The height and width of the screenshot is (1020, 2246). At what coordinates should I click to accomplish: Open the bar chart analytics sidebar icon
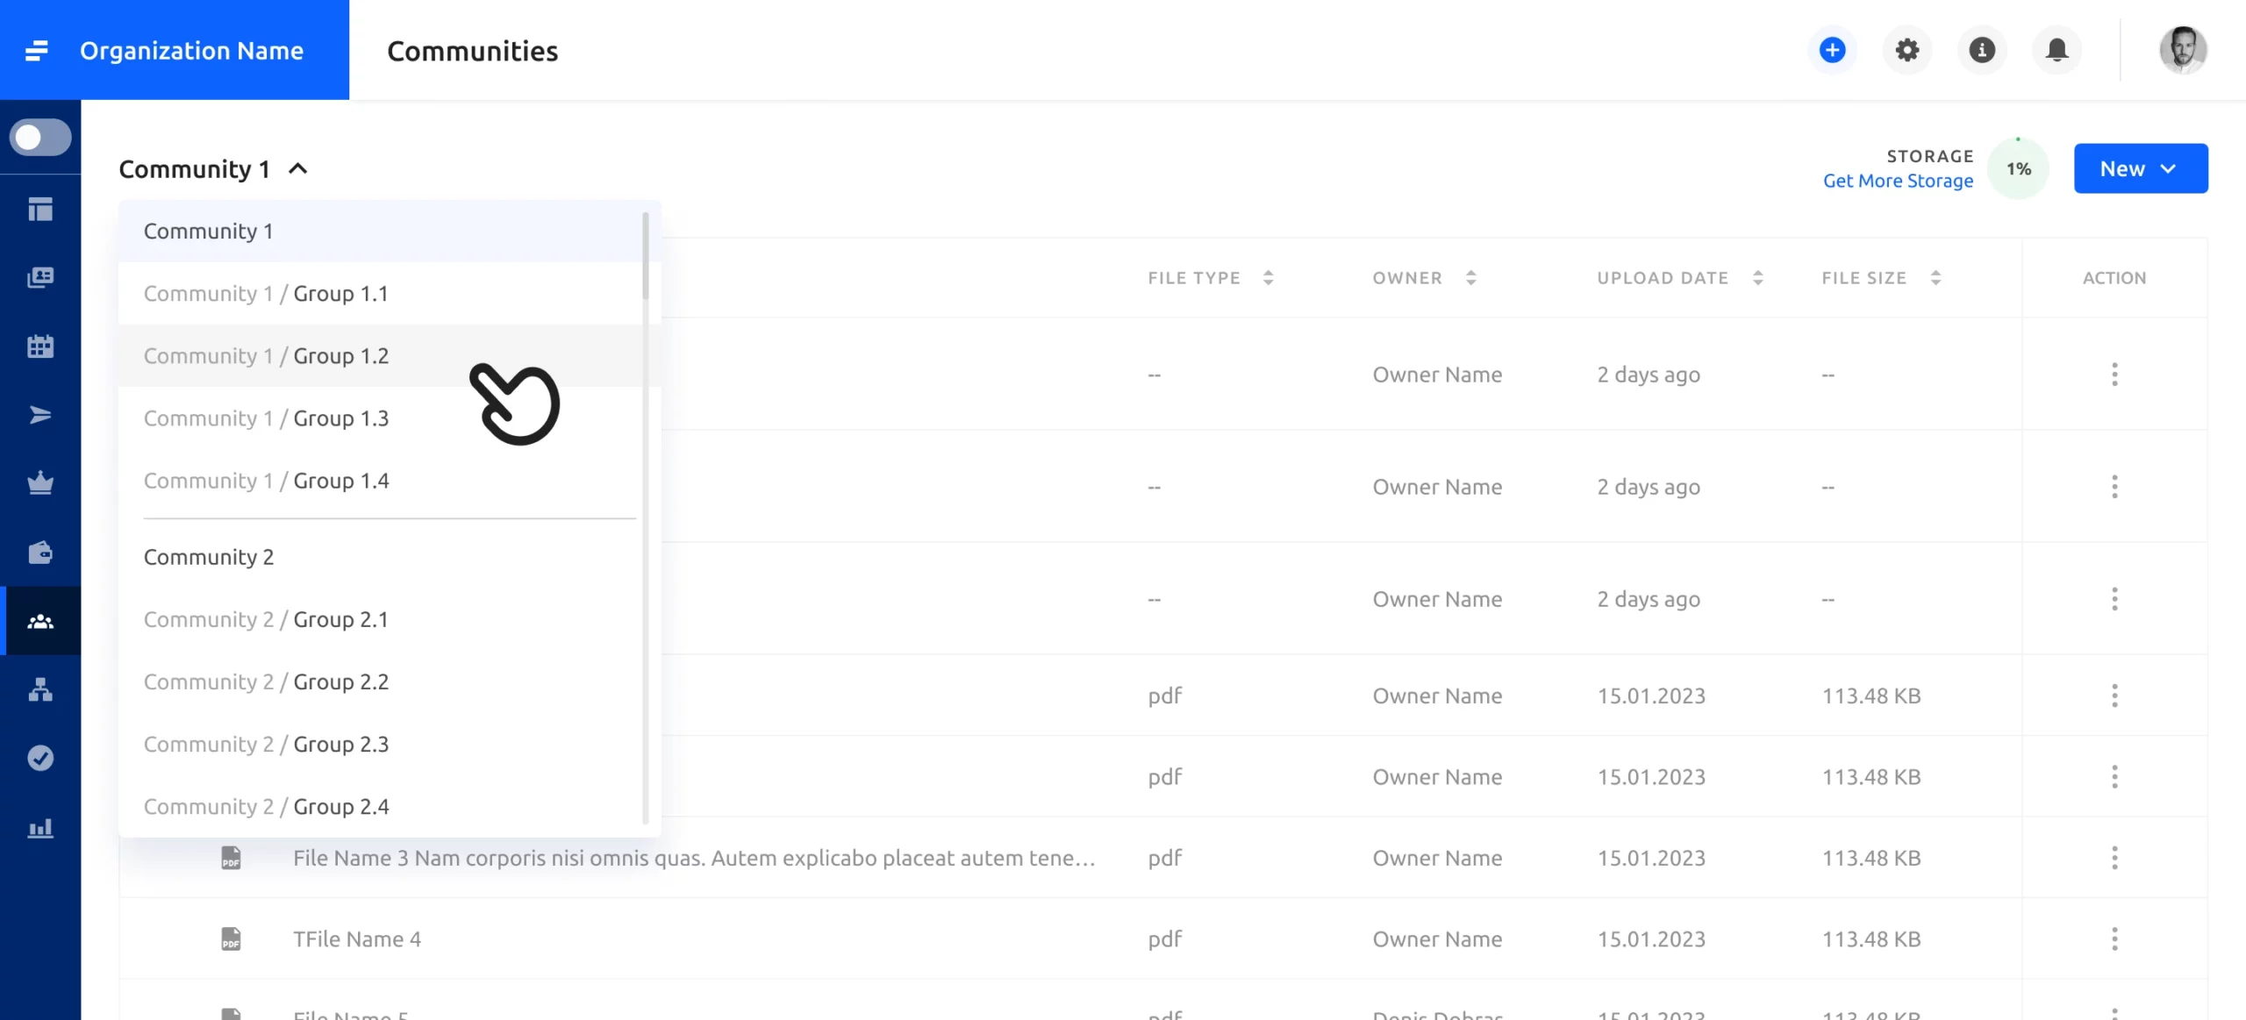40,827
